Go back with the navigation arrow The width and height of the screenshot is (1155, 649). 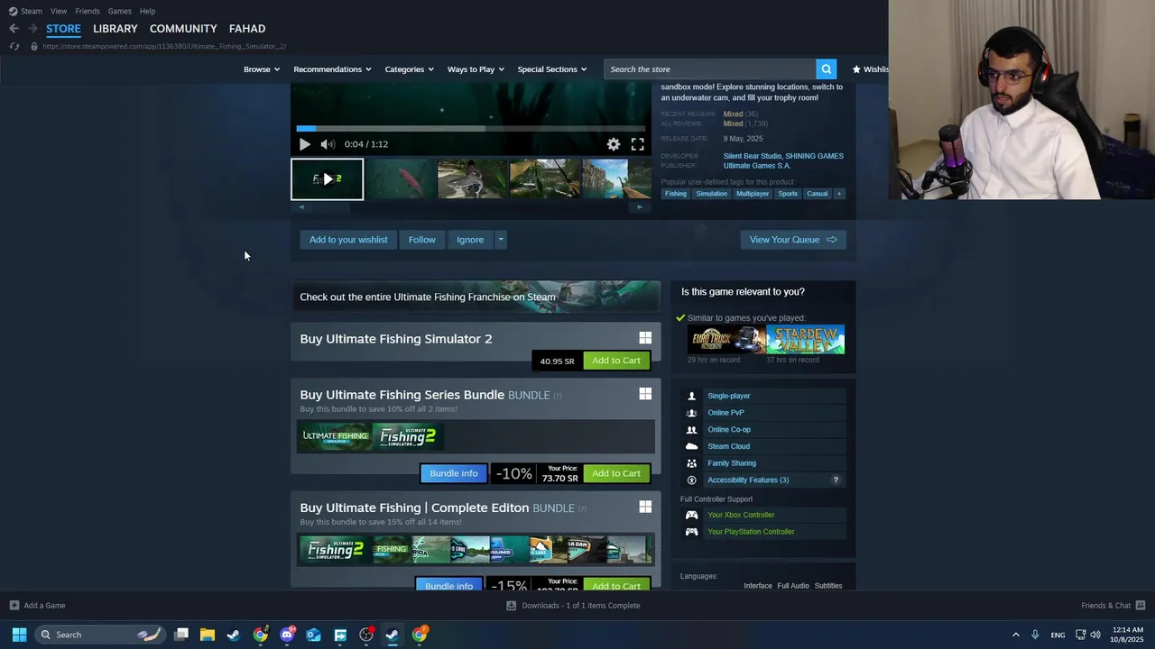click(x=14, y=29)
